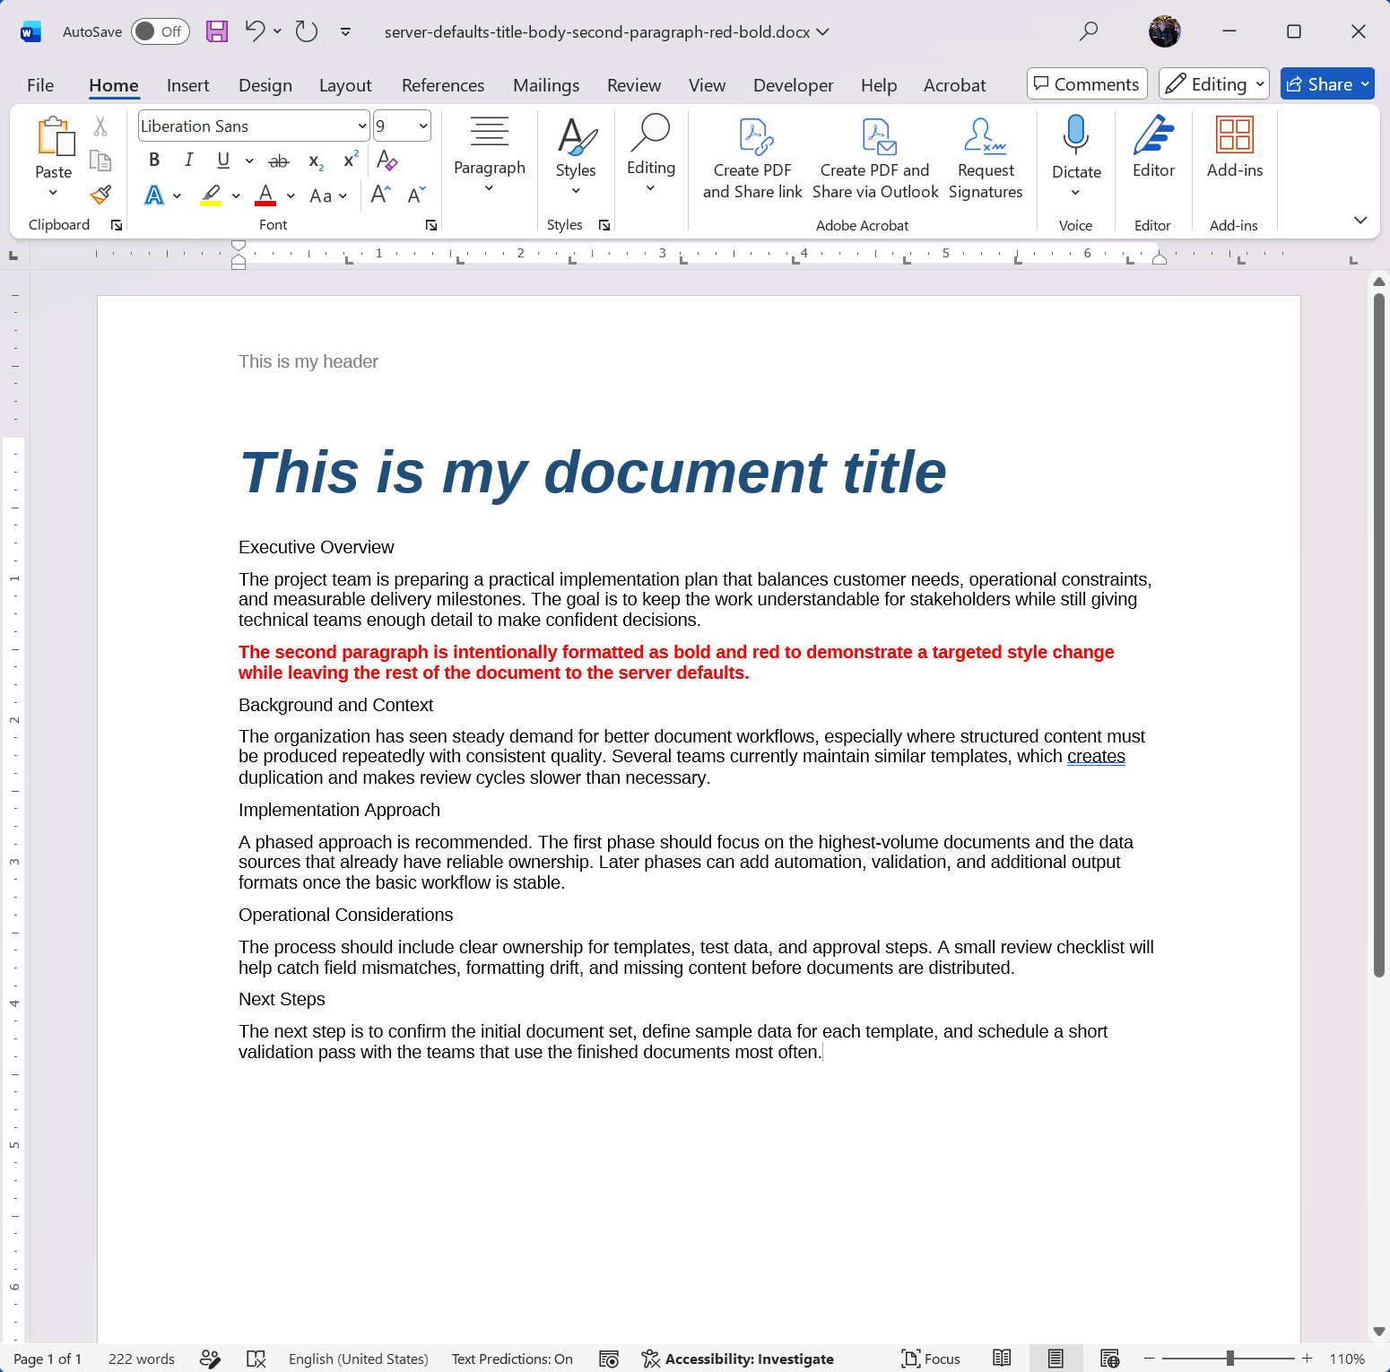Click the Save icon in title bar

[216, 31]
